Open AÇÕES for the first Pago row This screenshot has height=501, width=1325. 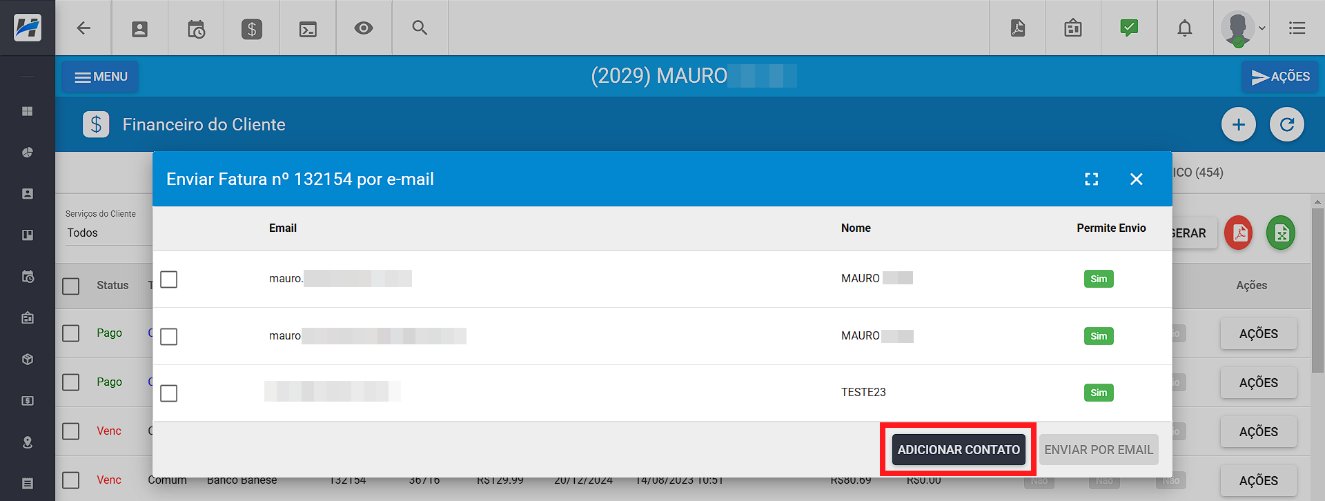1259,334
